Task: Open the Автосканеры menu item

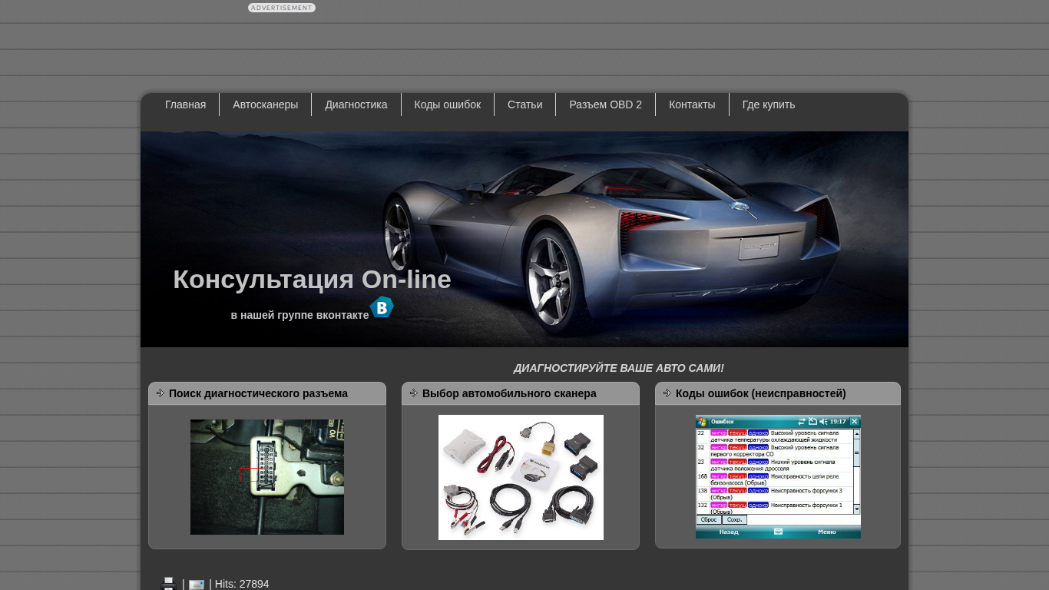Action: (265, 104)
